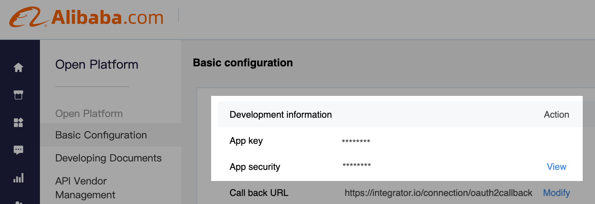Click the masked App key value
The width and height of the screenshot is (595, 204).
tap(356, 141)
